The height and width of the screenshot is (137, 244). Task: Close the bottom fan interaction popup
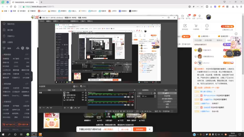coord(149,129)
